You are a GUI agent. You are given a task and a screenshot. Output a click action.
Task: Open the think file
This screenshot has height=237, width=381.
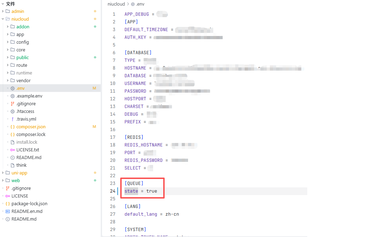(x=21, y=165)
